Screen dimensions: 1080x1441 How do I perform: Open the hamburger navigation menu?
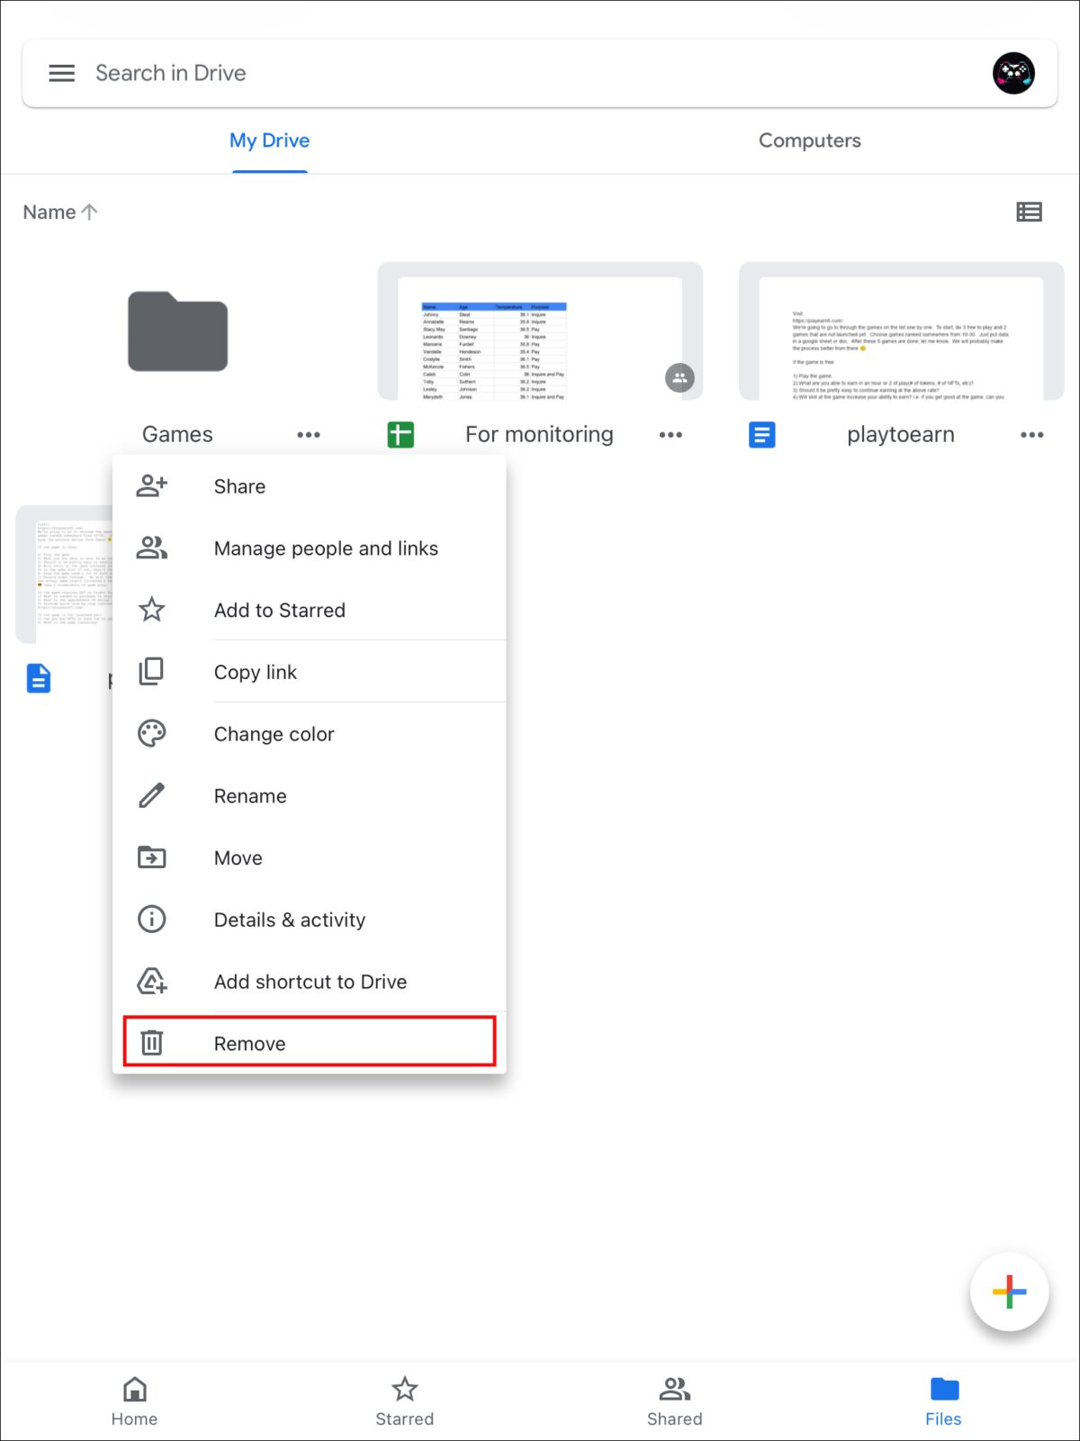click(x=61, y=73)
